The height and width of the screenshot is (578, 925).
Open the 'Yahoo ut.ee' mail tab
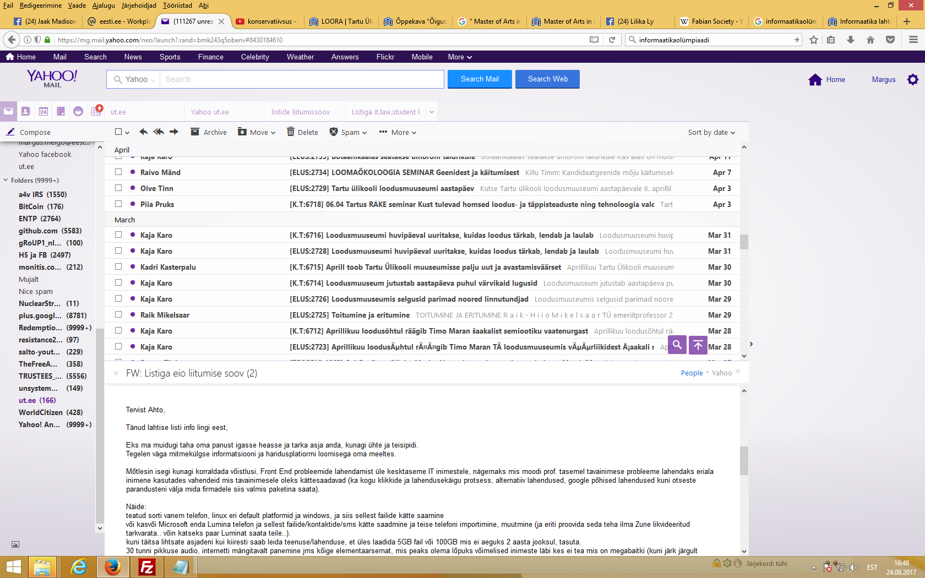[210, 112]
